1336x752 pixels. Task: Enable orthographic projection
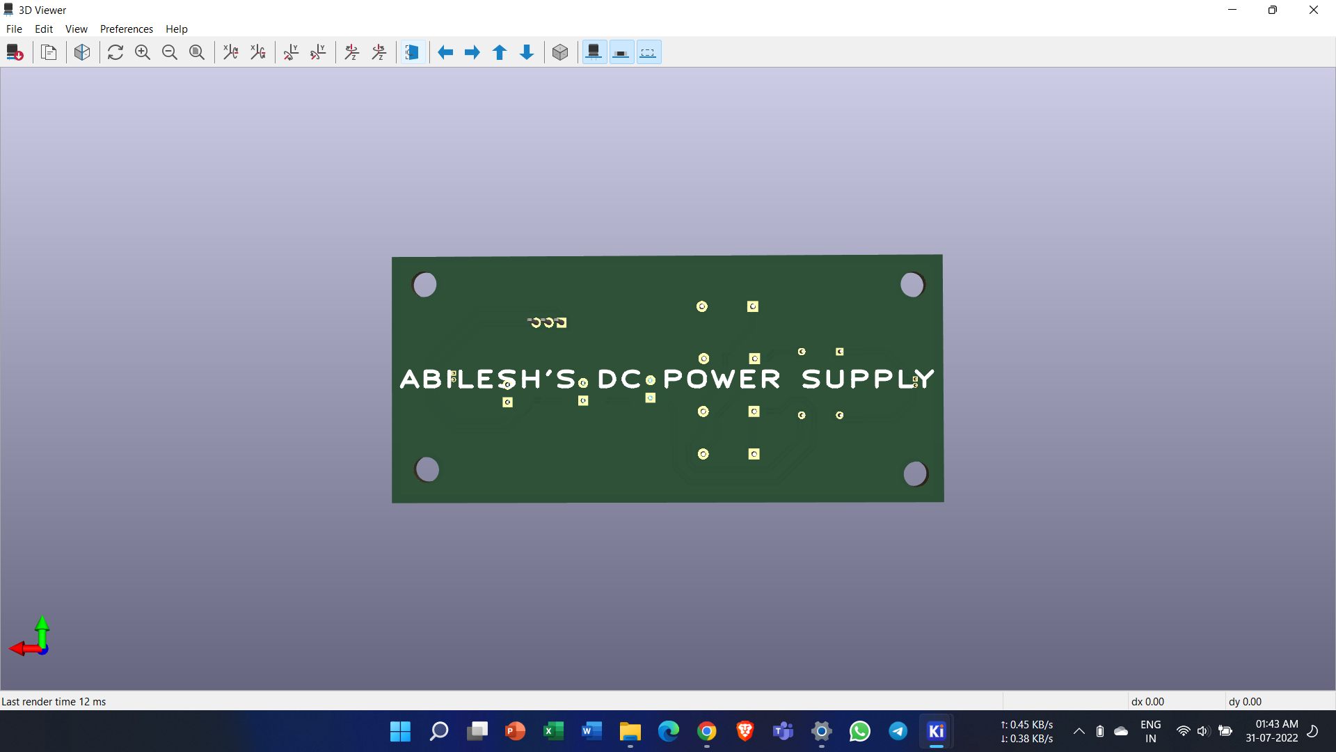pos(560,52)
